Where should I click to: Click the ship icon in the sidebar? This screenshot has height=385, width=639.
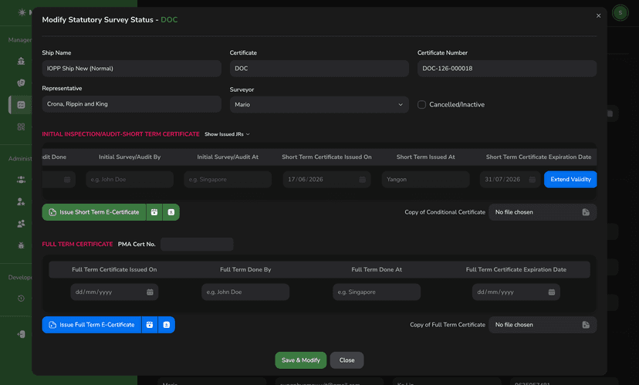click(x=21, y=61)
